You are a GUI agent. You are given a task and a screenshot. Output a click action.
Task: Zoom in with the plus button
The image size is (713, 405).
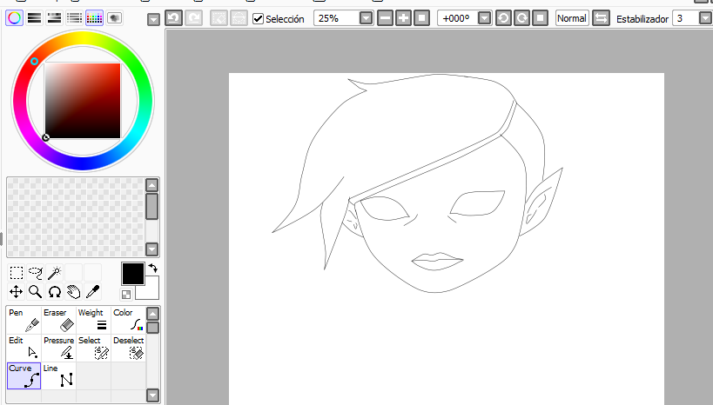click(403, 18)
